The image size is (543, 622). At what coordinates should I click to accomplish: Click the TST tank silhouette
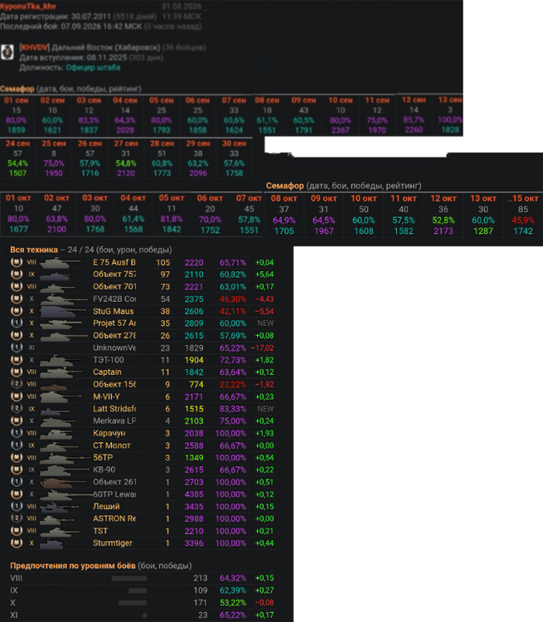coord(59,531)
